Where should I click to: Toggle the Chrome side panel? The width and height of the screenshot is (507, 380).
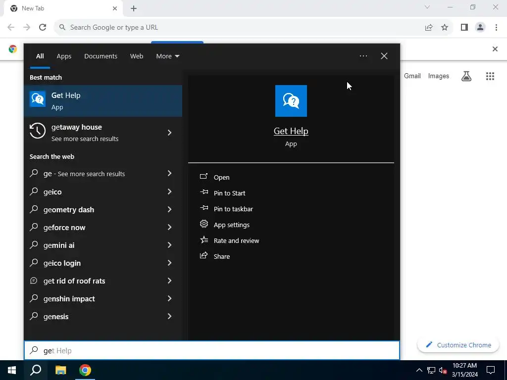coord(464,28)
